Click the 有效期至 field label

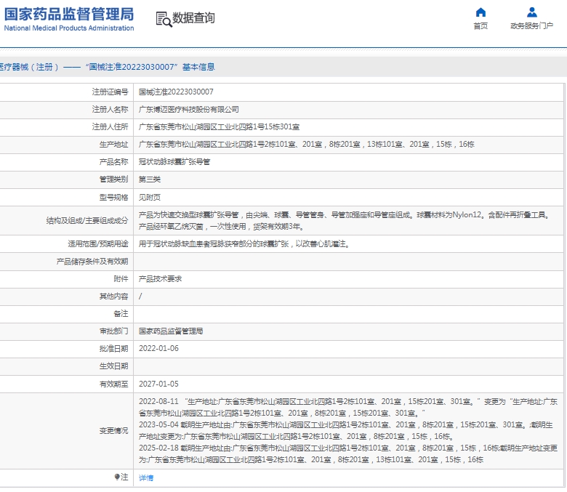pyautogui.click(x=114, y=384)
